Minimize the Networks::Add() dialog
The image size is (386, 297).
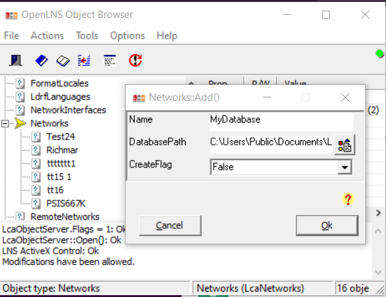coord(267,97)
